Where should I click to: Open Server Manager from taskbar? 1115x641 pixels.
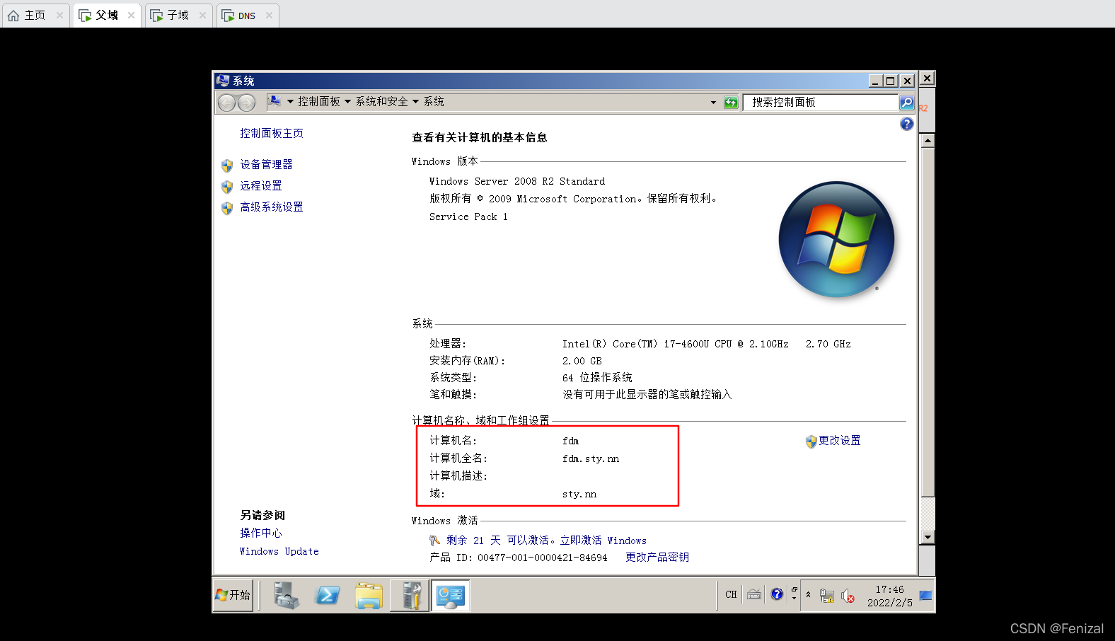pos(286,596)
